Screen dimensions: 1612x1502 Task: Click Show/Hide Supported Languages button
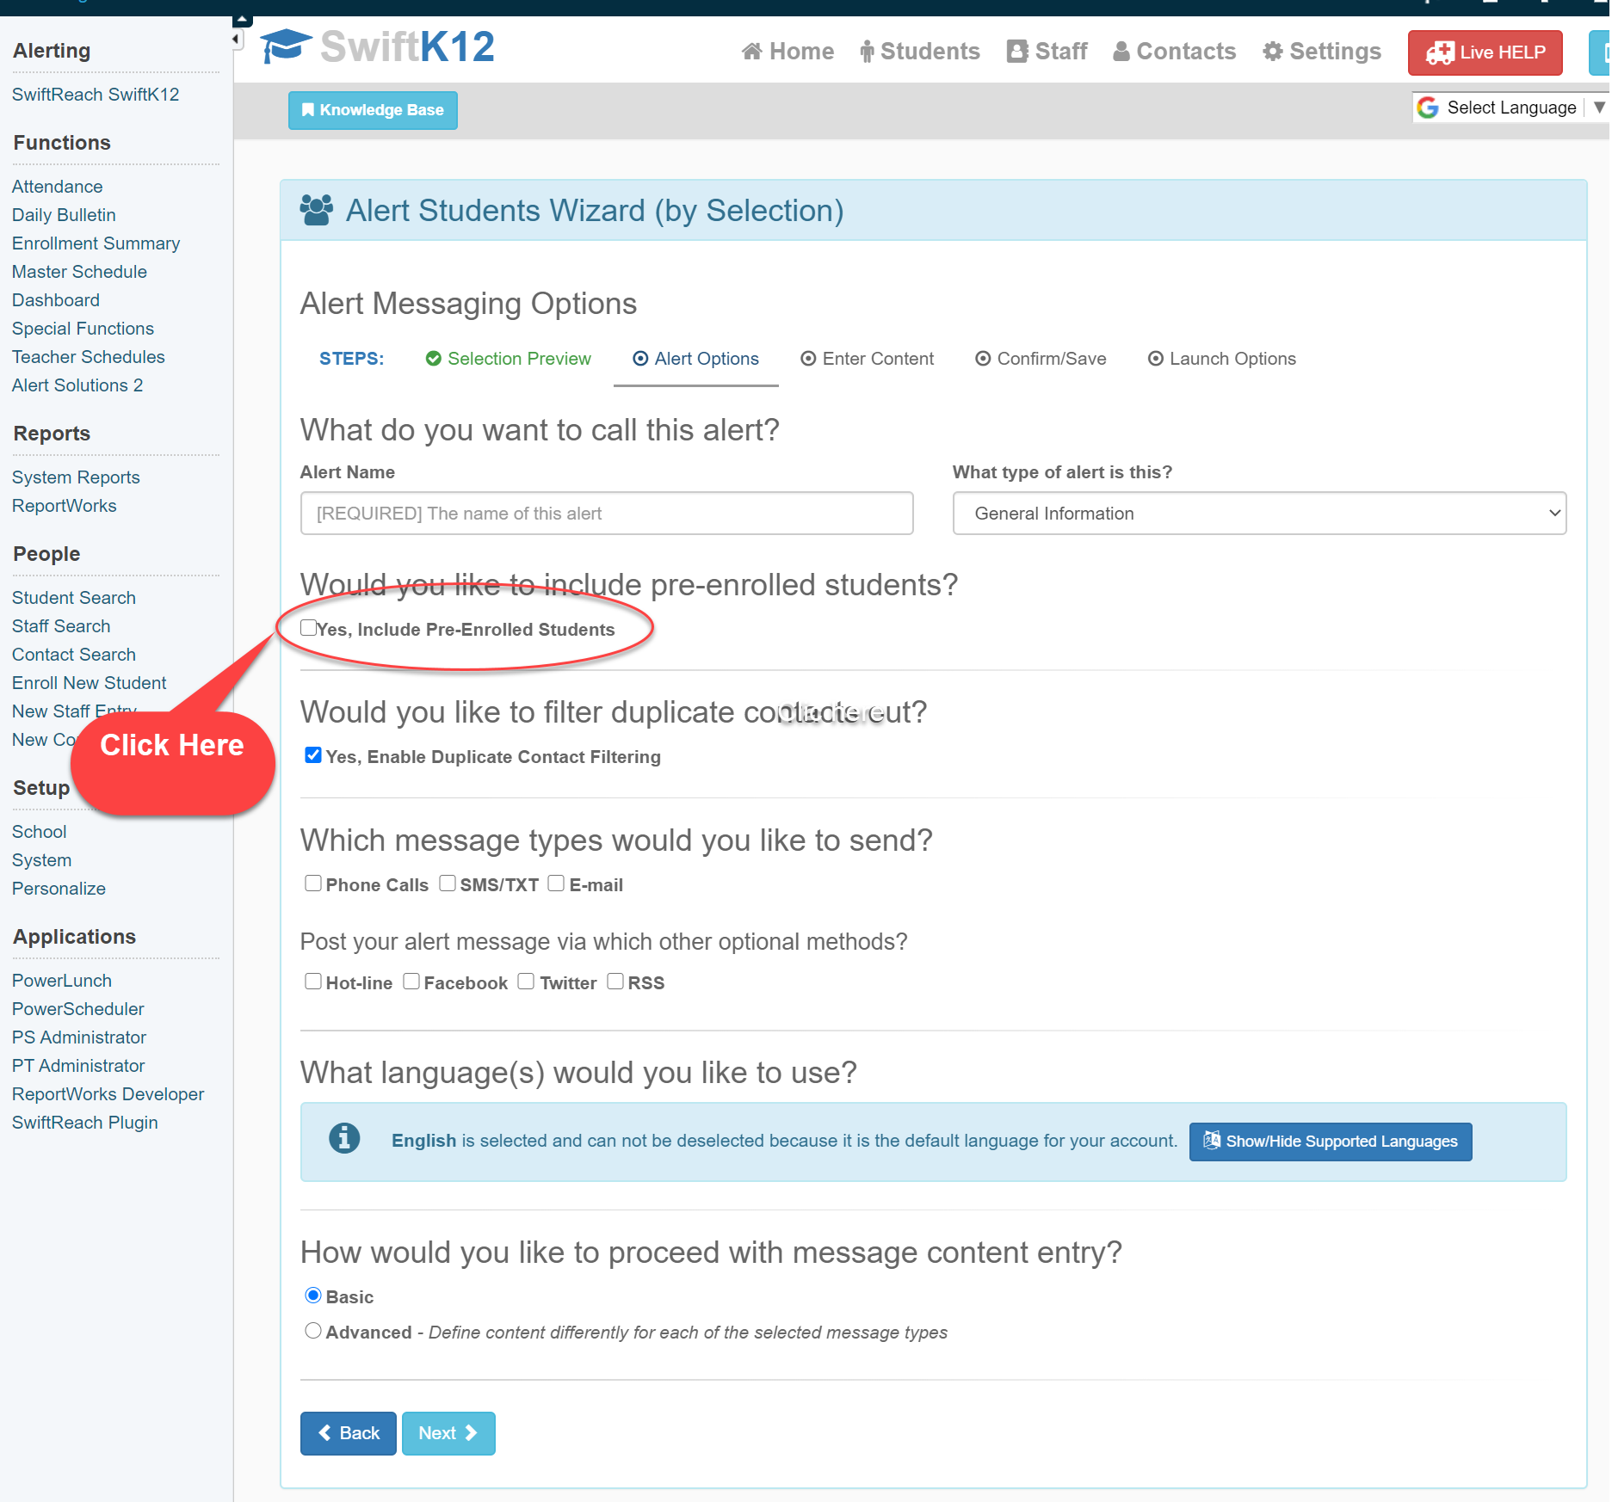point(1331,1142)
